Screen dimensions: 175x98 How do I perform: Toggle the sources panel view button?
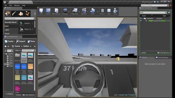point(5,51)
